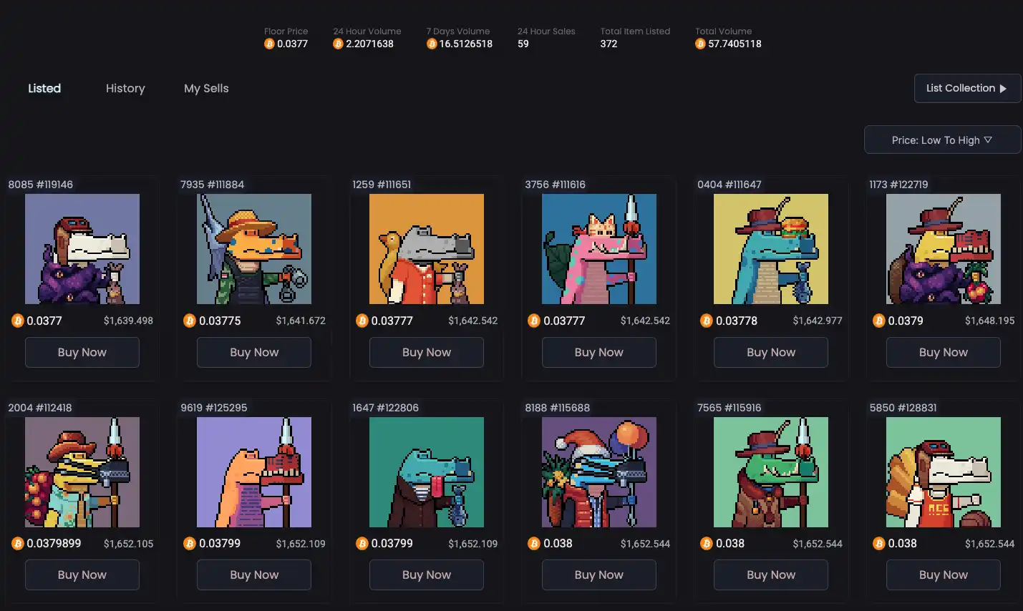Click the 1647 #122806 item title
1023x611 pixels.
click(x=385, y=408)
